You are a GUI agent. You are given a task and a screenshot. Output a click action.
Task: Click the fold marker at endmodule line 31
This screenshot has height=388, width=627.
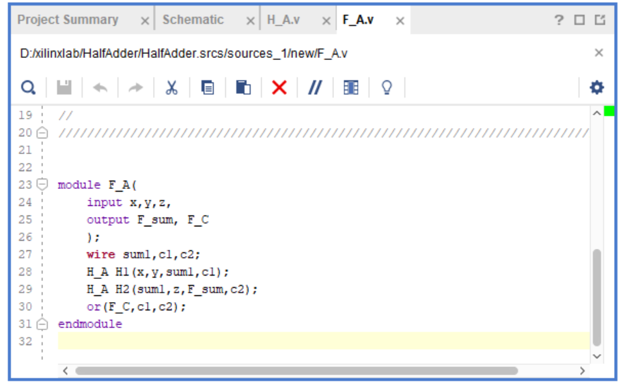(42, 325)
